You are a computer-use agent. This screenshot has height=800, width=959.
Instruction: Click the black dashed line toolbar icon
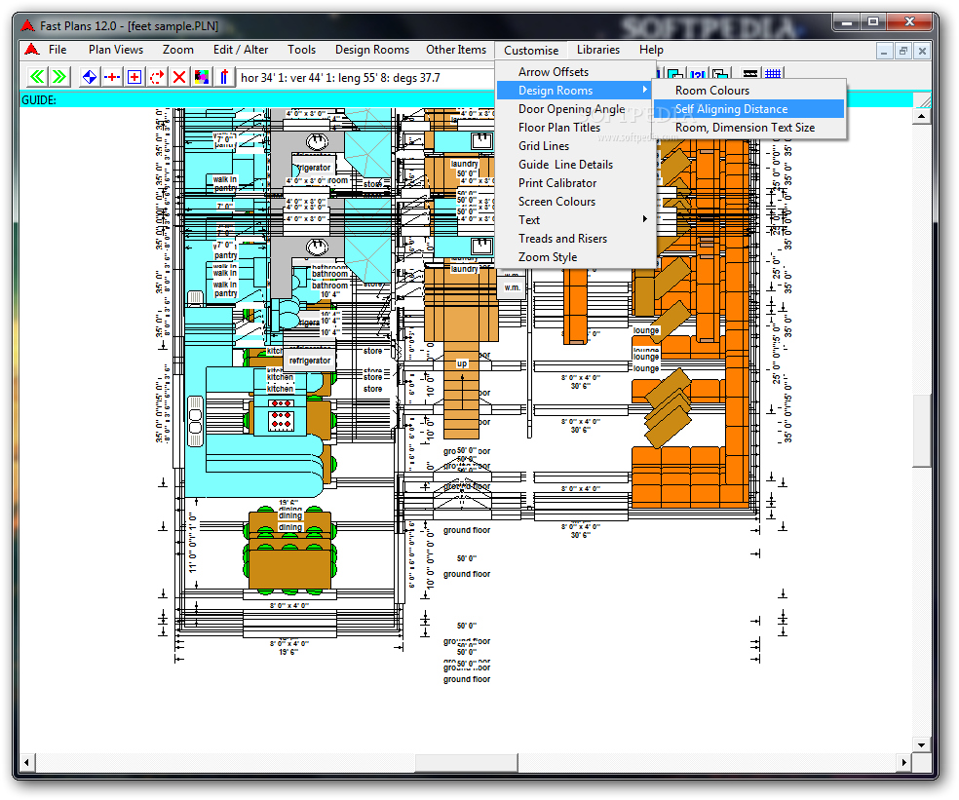tap(750, 73)
